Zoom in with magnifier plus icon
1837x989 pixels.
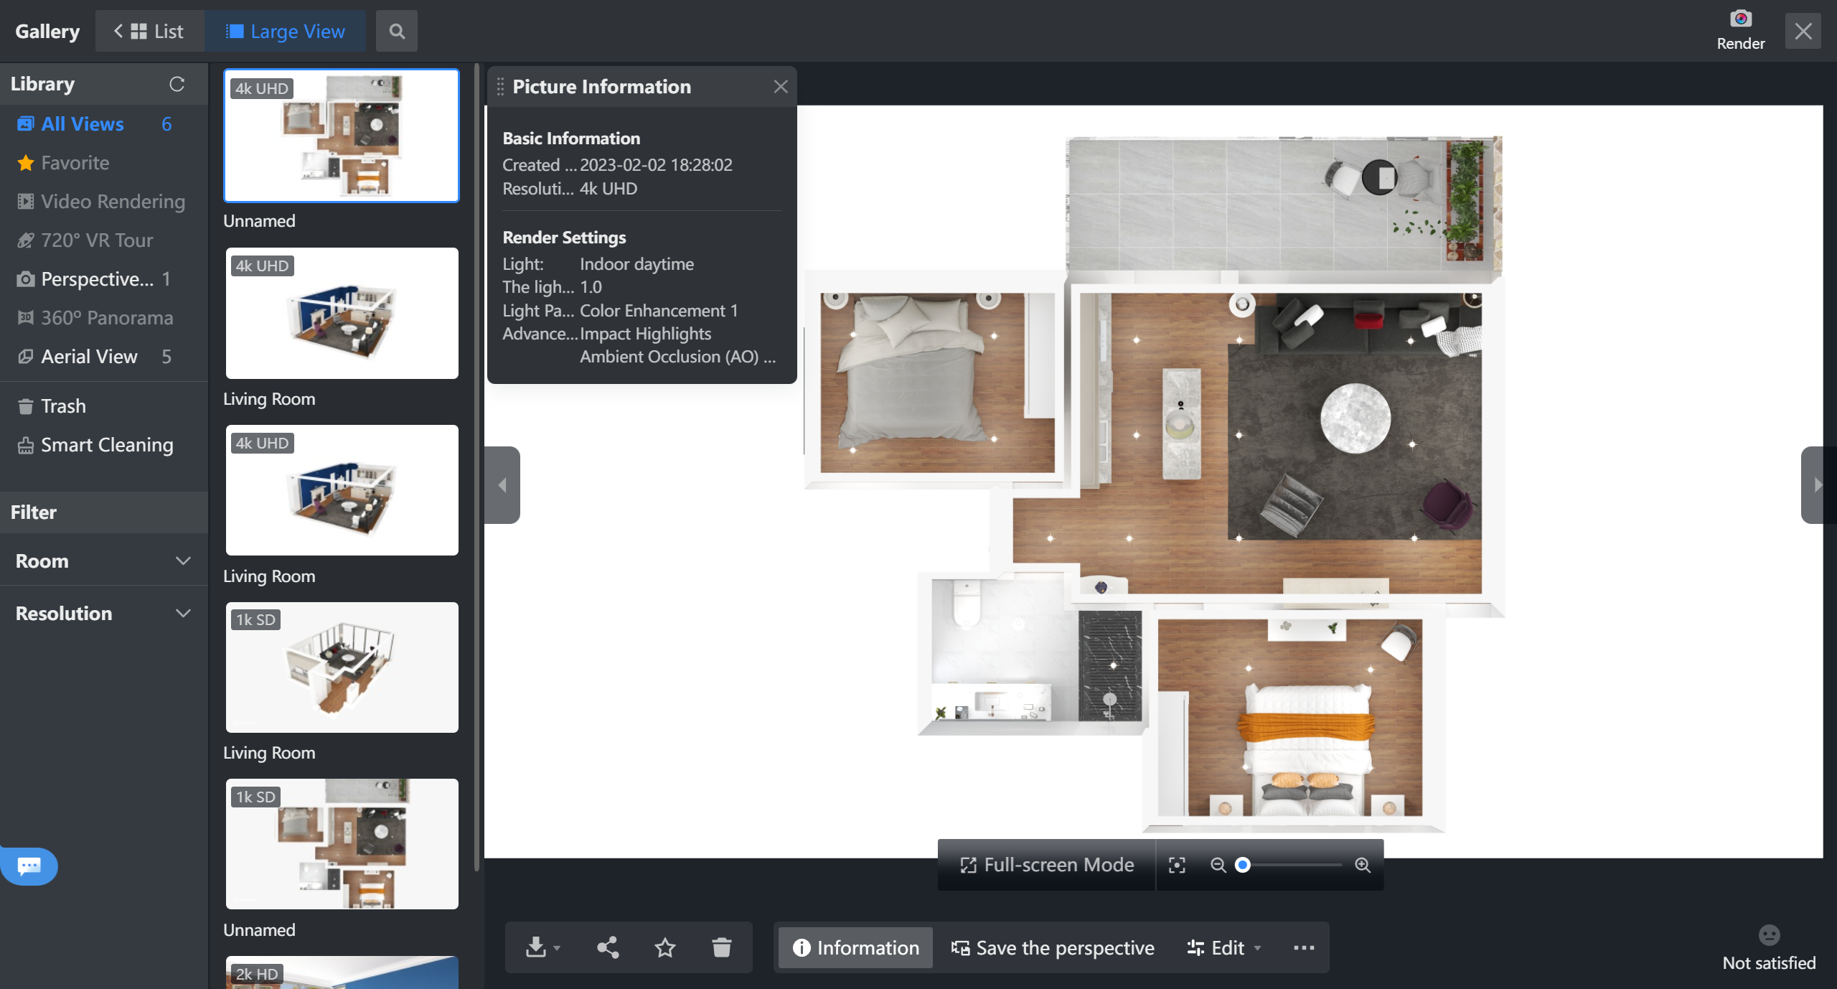[1363, 865]
